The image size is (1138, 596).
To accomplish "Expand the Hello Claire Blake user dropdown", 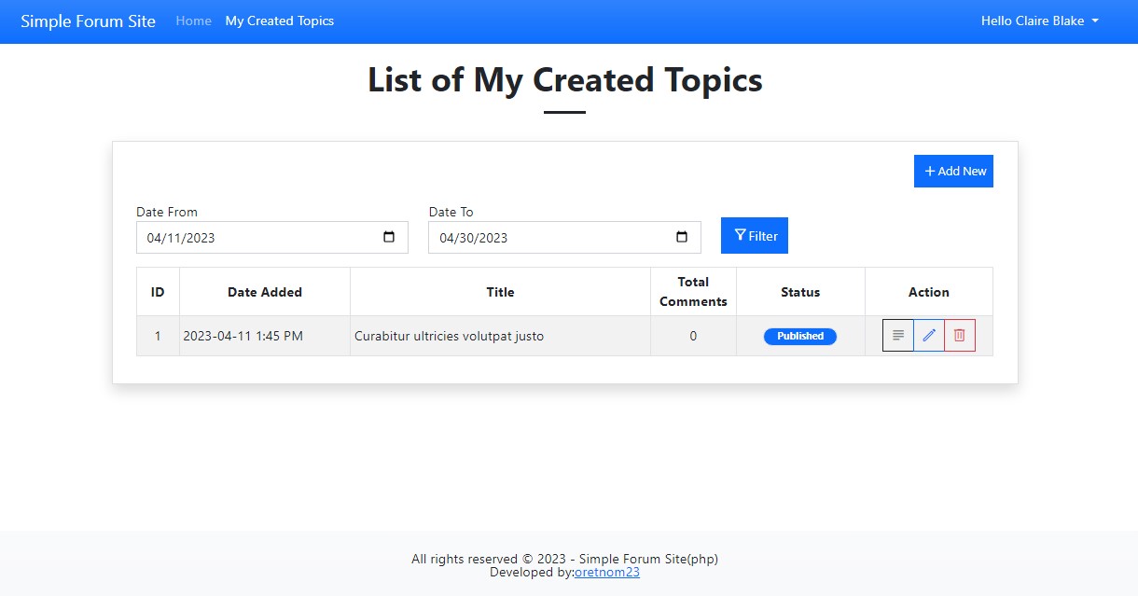I will click(1040, 21).
